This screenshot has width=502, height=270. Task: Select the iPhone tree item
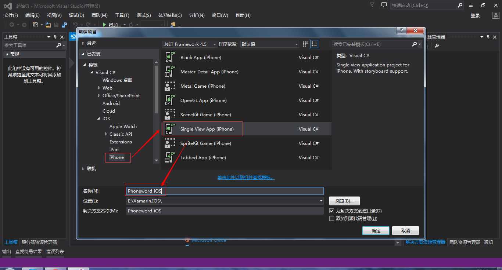click(x=117, y=157)
